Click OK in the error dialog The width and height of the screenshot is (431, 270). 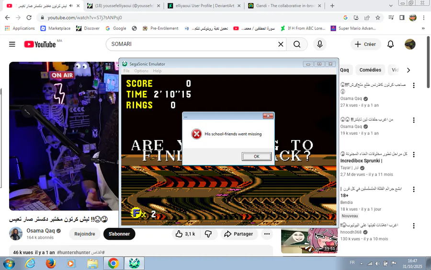(x=257, y=156)
